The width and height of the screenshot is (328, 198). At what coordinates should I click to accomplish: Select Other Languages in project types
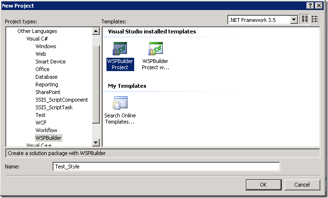click(37, 31)
